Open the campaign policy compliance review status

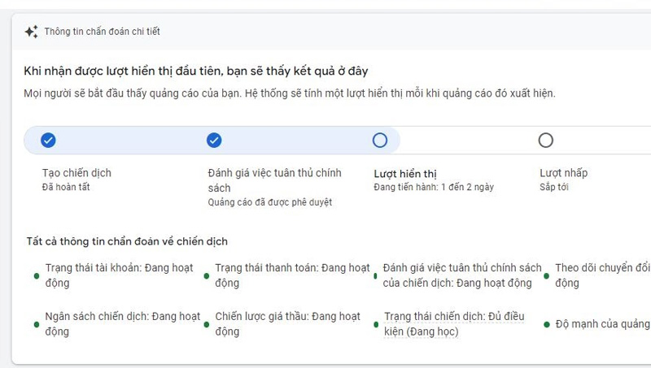[461, 275]
